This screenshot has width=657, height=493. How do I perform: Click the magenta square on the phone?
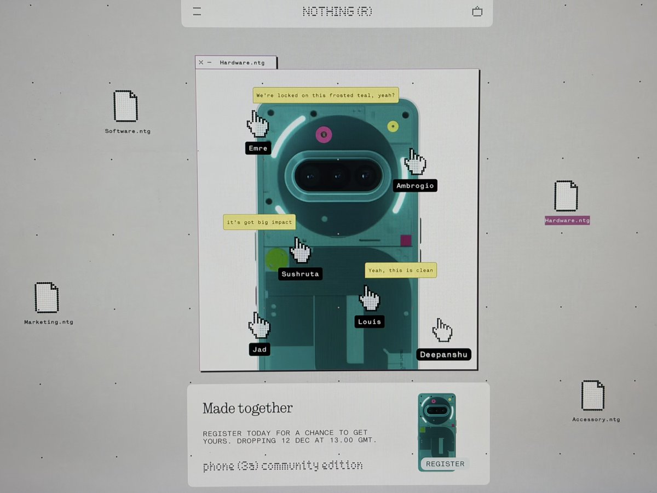(406, 240)
